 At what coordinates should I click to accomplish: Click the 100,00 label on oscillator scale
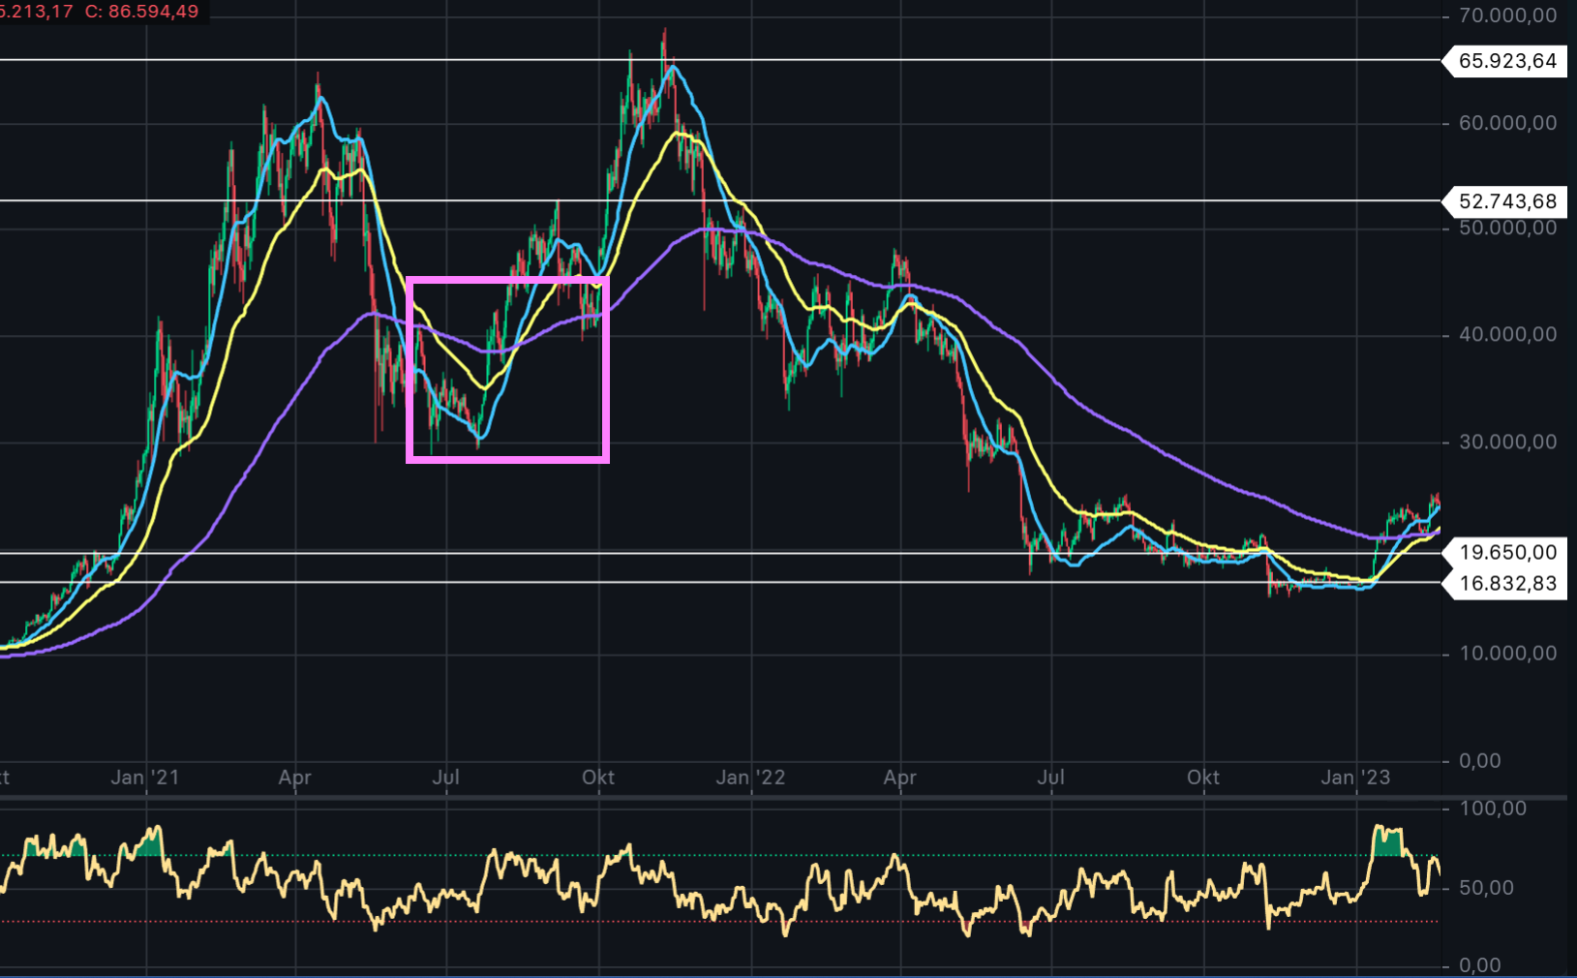click(x=1492, y=809)
